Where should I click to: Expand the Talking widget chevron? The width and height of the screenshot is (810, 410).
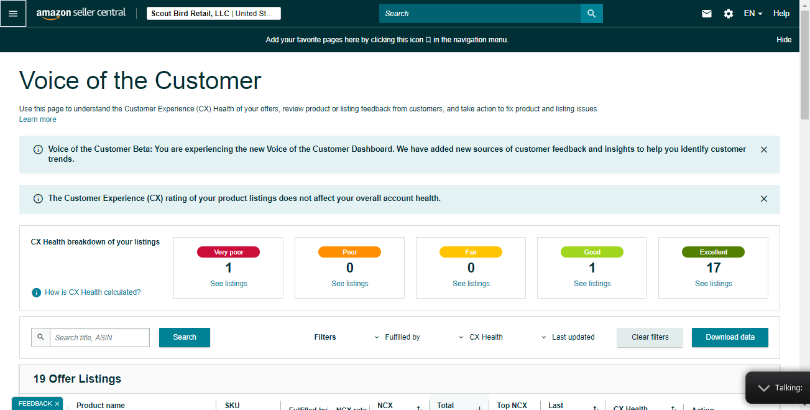[764, 388]
